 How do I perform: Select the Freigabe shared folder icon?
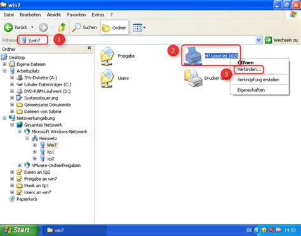(x=107, y=56)
